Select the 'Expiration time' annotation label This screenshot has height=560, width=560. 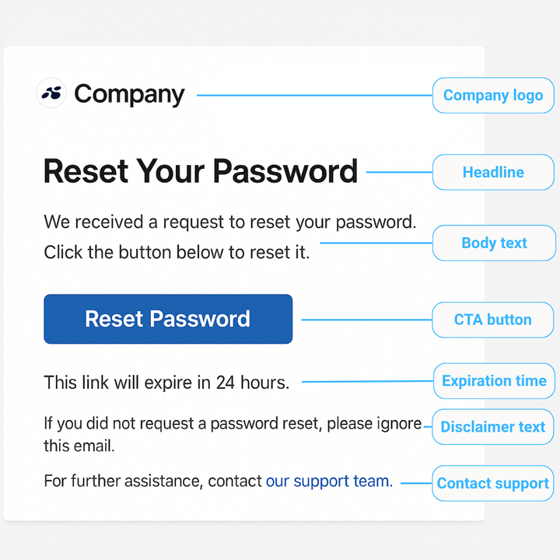[494, 381]
